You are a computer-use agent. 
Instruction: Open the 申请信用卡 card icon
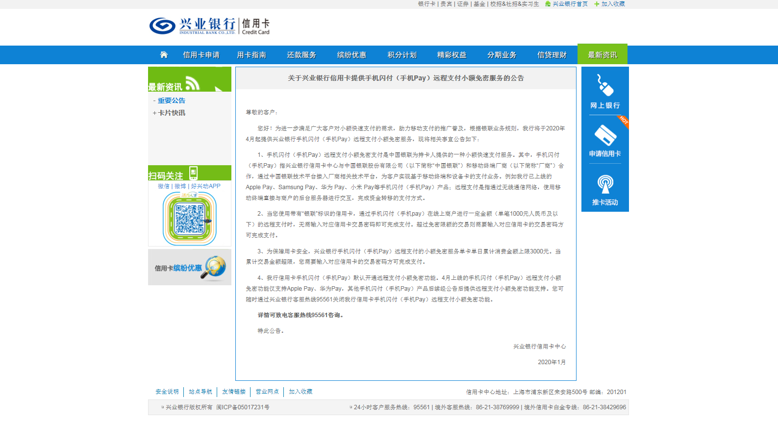605,135
